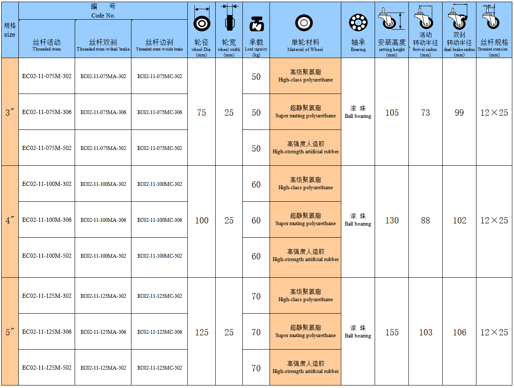The image size is (514, 388).
Task: Click swivel radius value 73
Action: click(x=426, y=113)
